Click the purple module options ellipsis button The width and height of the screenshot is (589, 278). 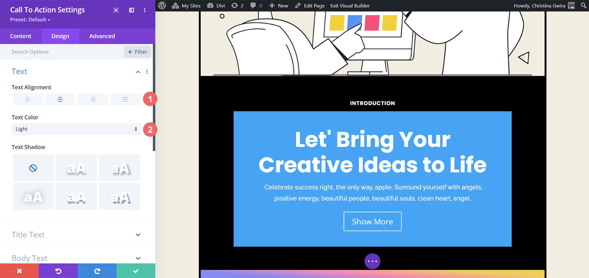click(x=372, y=261)
